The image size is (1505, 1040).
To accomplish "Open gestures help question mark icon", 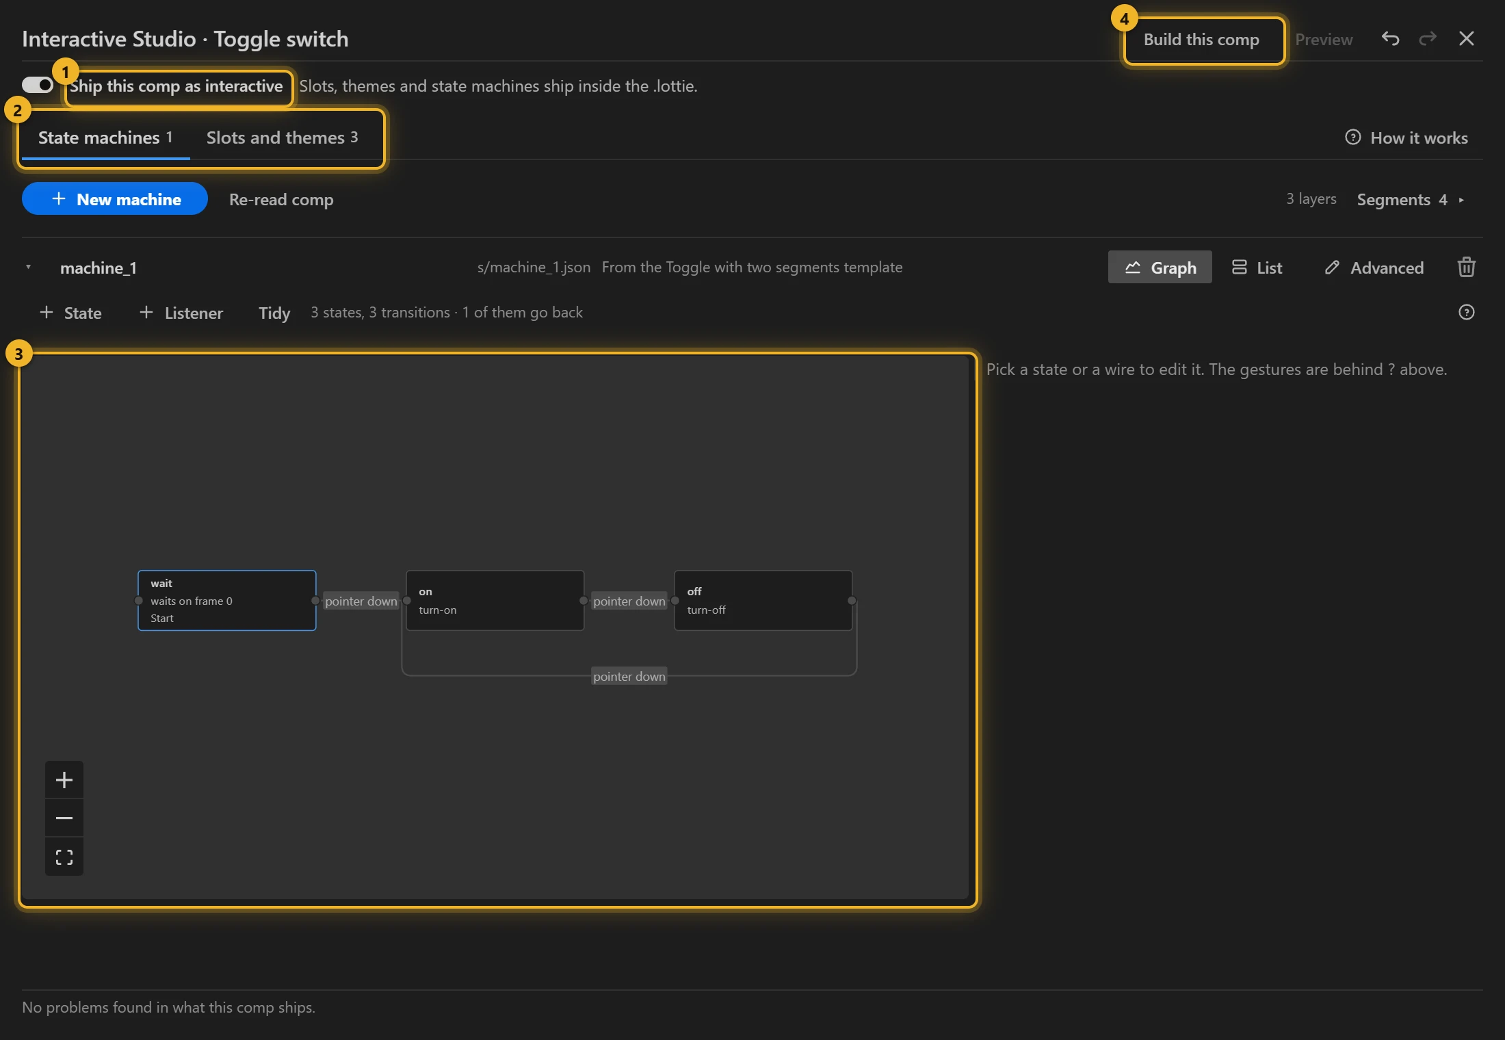I will pos(1467,312).
